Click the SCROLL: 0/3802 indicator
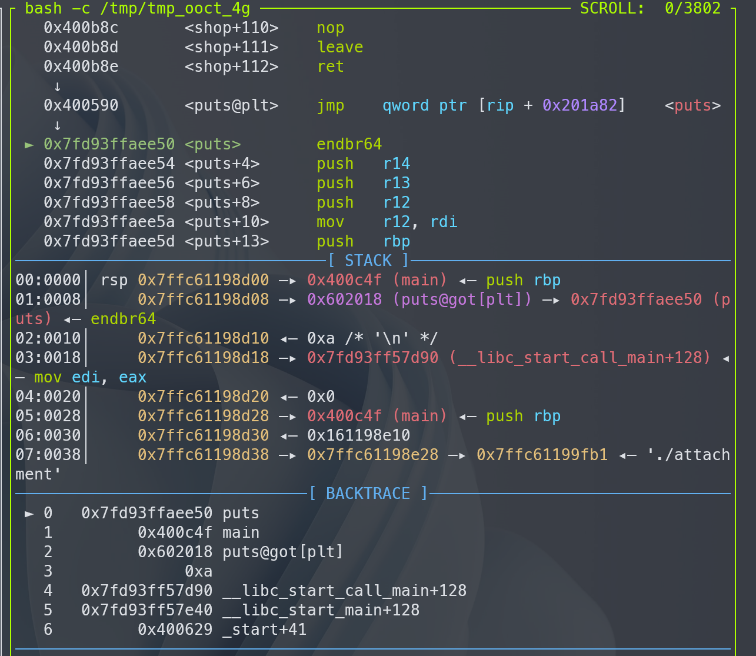 tap(651, 8)
